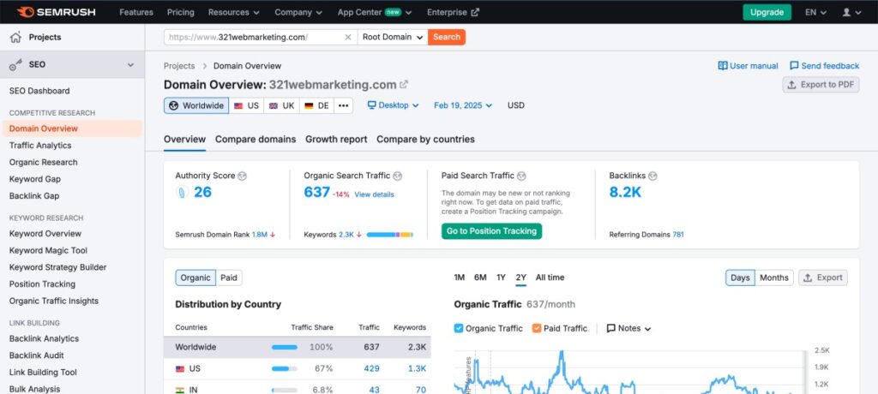The width and height of the screenshot is (878, 394).
Task: Select the US database filter
Action: coord(246,105)
